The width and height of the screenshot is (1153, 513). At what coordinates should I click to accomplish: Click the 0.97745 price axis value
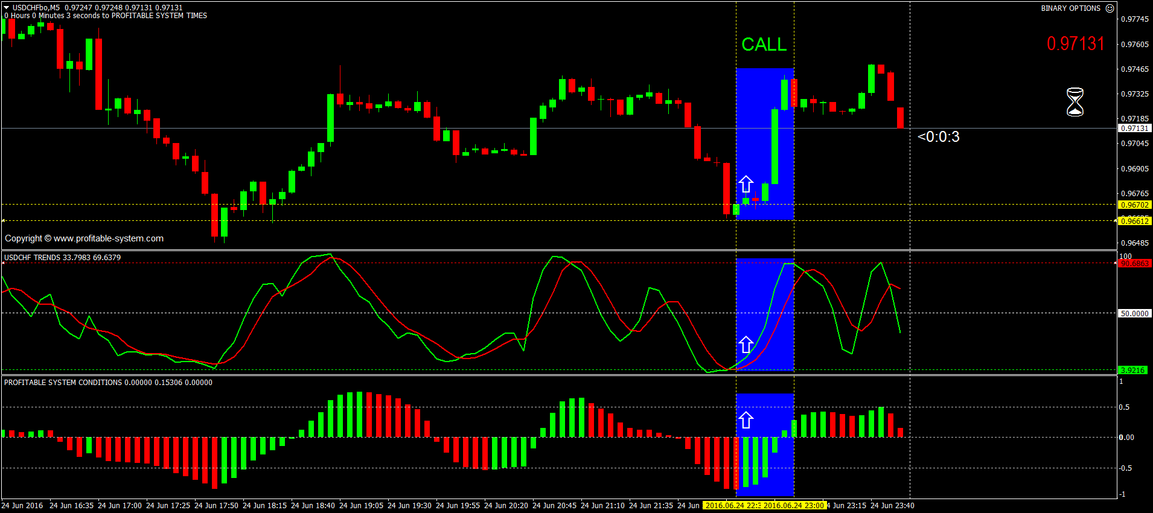coord(1135,19)
